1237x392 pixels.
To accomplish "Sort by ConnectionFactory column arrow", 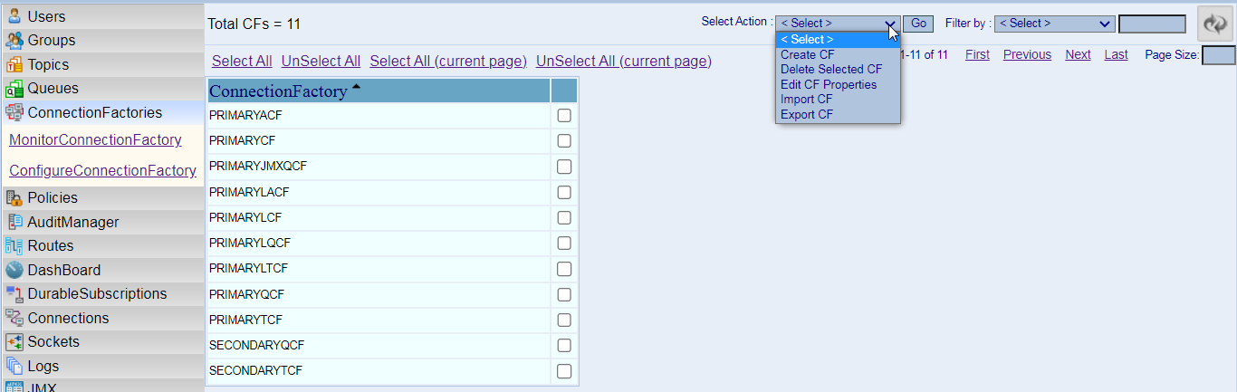I will (x=356, y=87).
